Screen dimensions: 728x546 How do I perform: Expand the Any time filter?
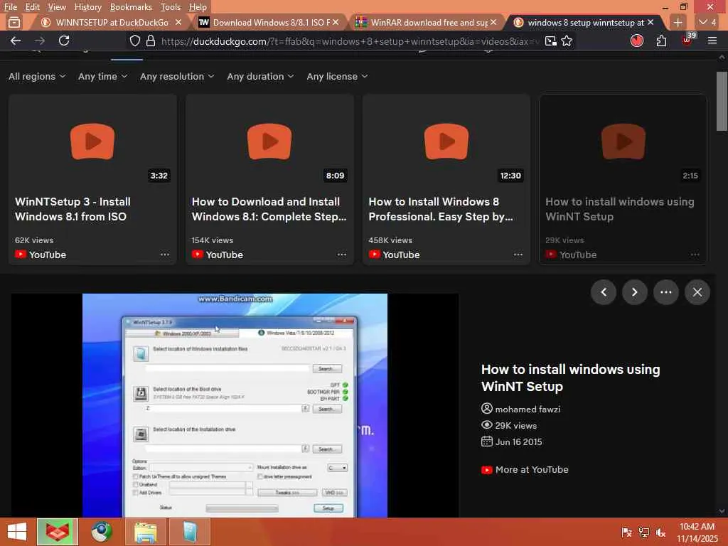click(102, 76)
